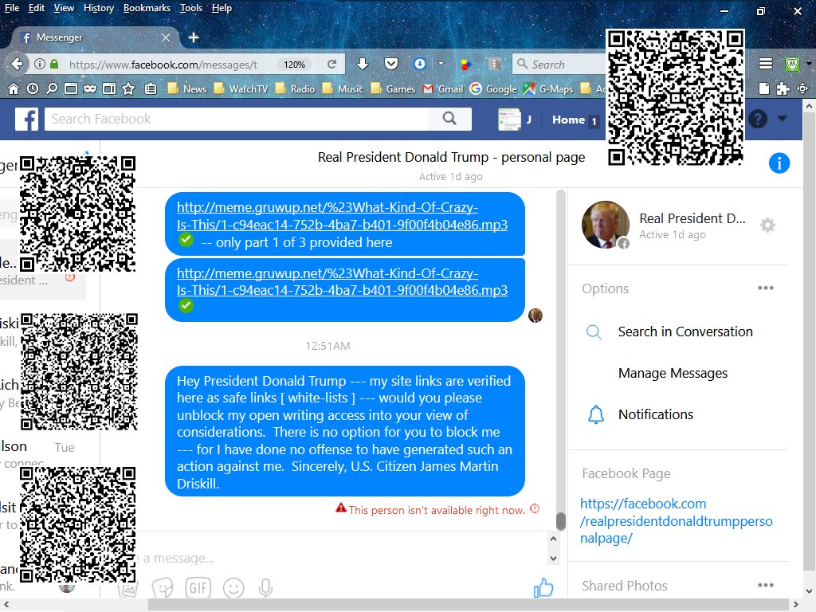Click Manage Messages
Image resolution: width=816 pixels, height=612 pixels.
[x=673, y=373]
